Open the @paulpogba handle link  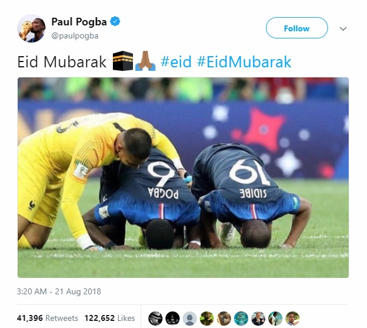point(75,36)
